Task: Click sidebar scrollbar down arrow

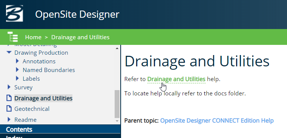Action: tap(117, 121)
